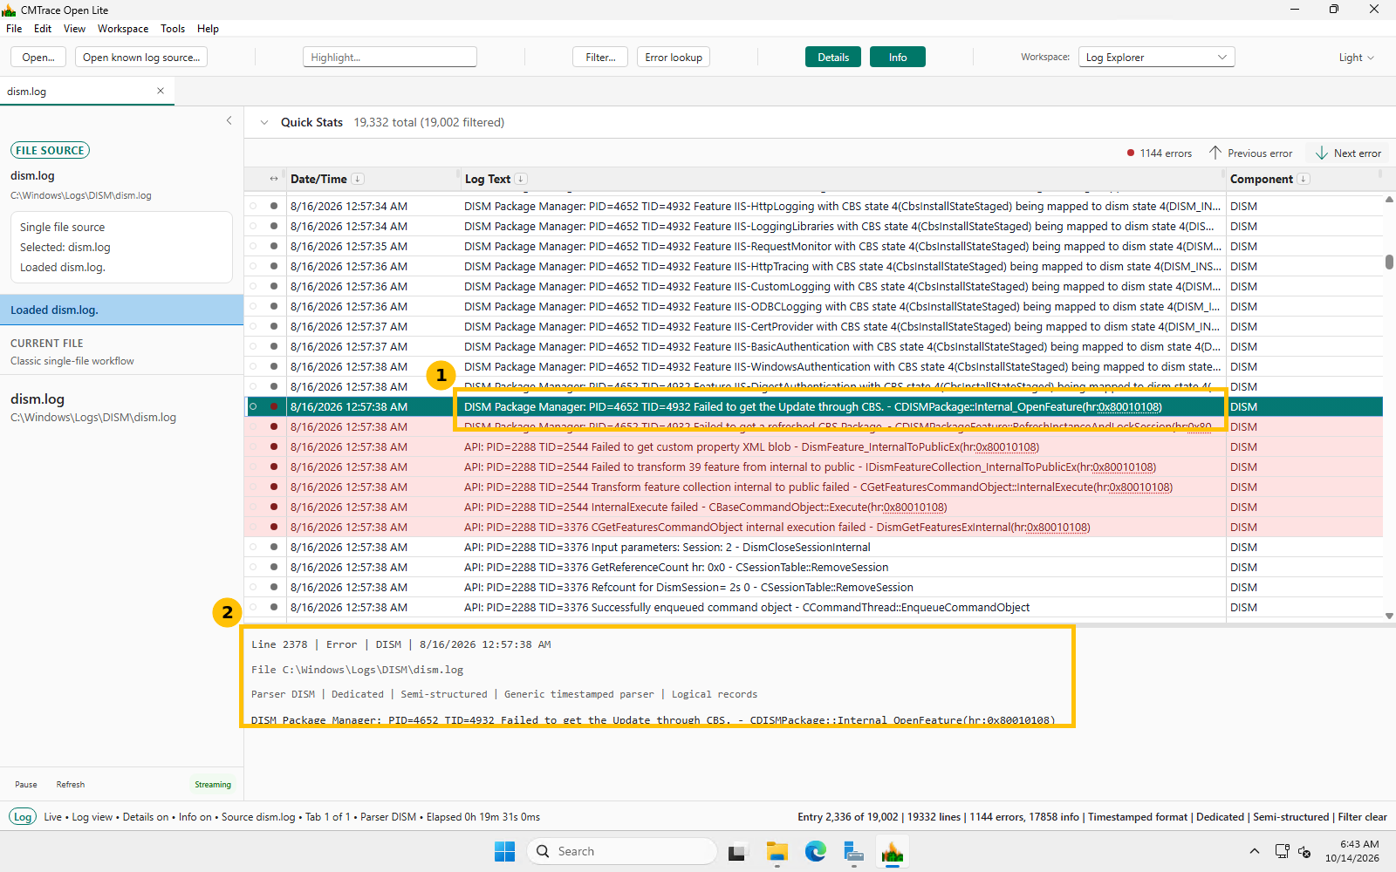Screen dimensions: 1396x872
Task: Open the Edit menu
Action: pos(43,29)
